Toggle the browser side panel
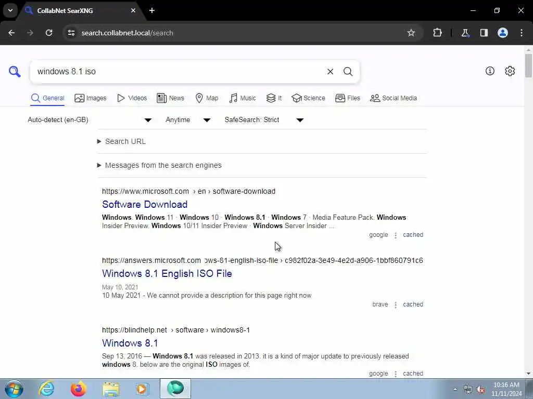This screenshot has height=399, width=533. pyautogui.click(x=484, y=33)
